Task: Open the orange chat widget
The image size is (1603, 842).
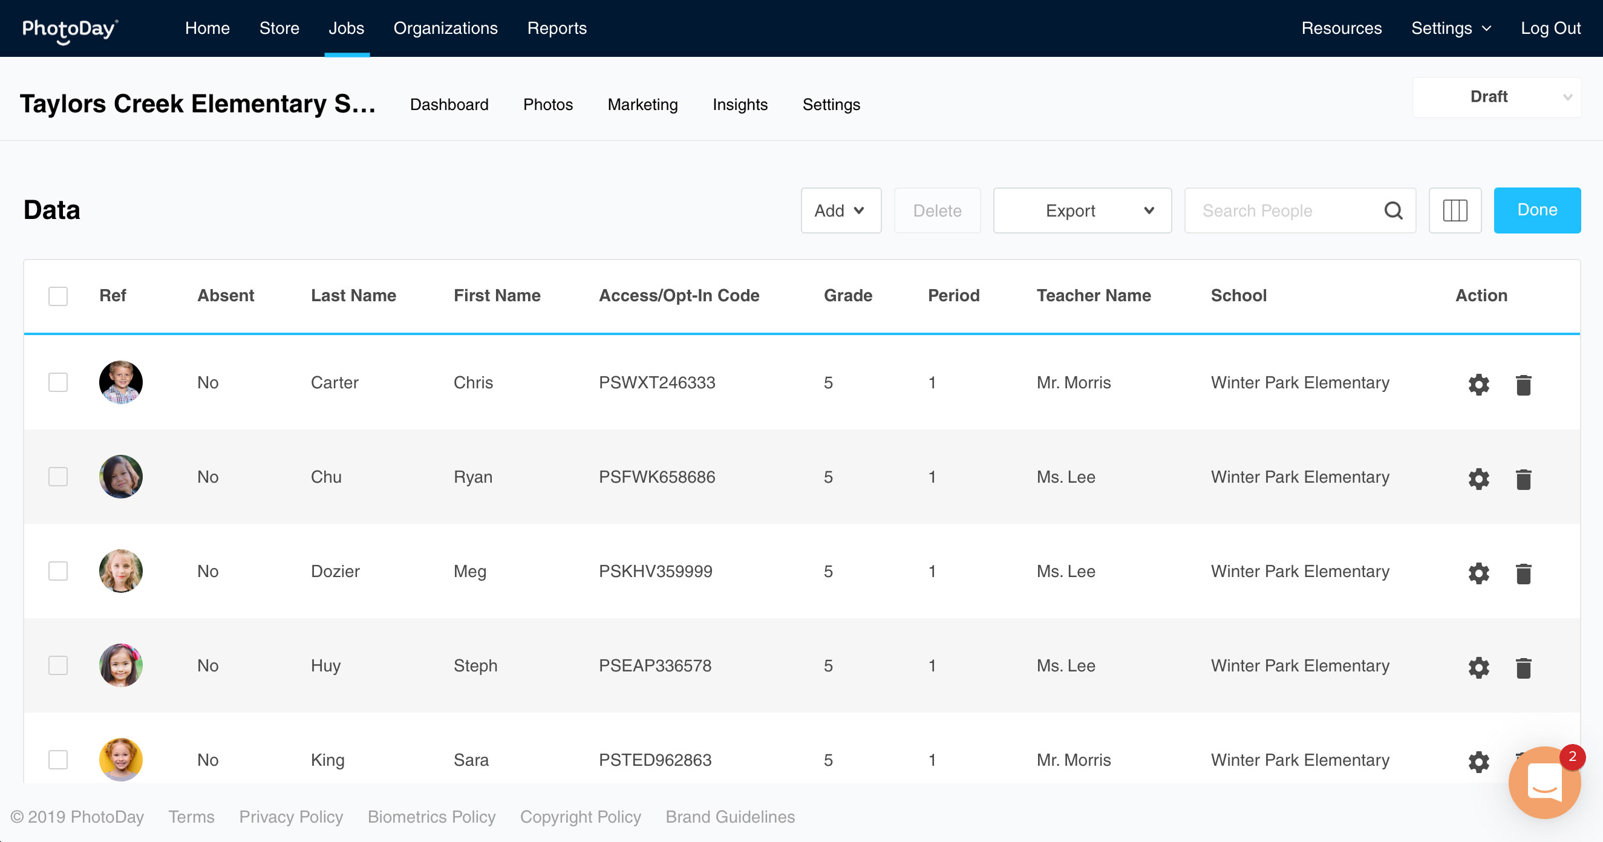Action: point(1544,783)
